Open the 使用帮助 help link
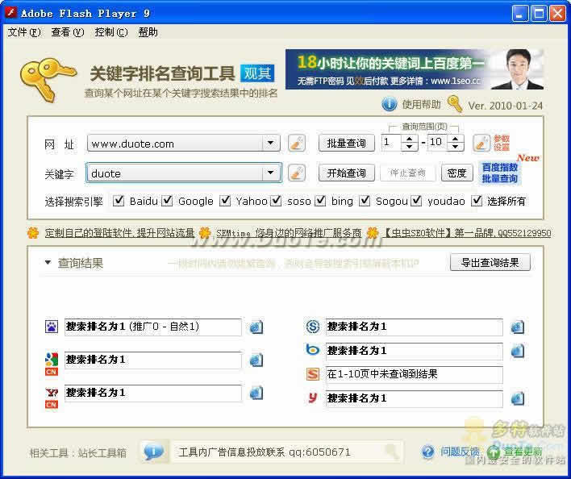 (x=421, y=105)
